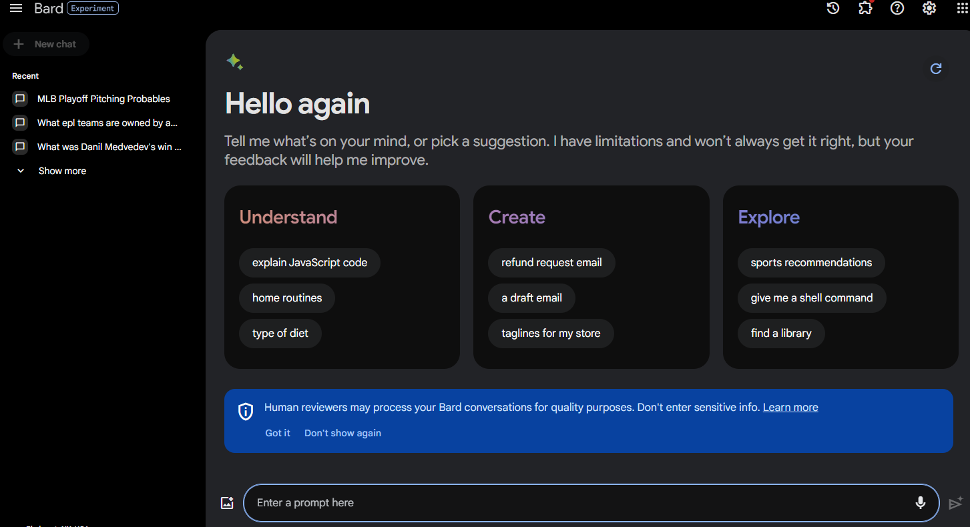970x527 pixels.
Task: Click the Experiment badge
Action: point(93,9)
